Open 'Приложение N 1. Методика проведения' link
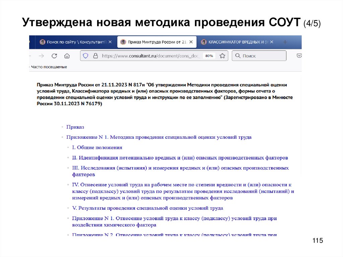Viewport: 343px width, 257px height. (159, 137)
